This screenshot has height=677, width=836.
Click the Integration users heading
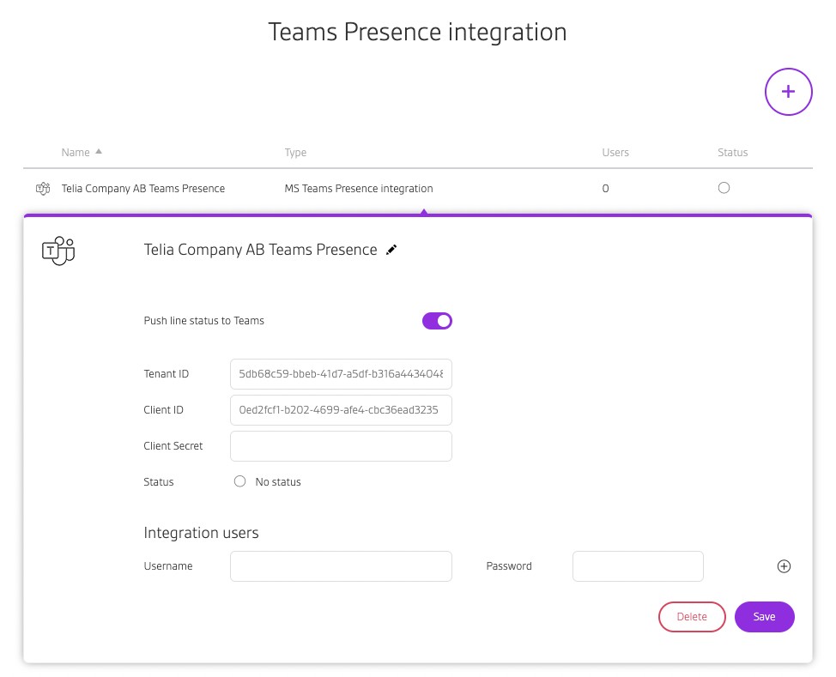click(x=201, y=533)
